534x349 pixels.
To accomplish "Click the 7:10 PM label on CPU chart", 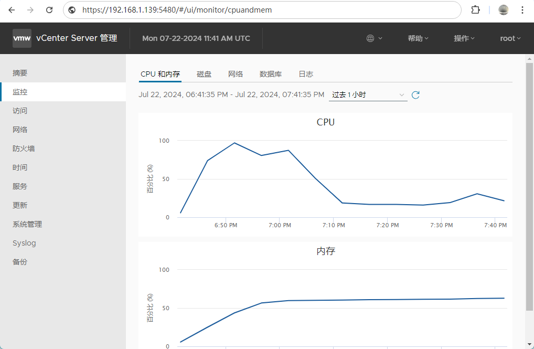I will click(x=334, y=225).
